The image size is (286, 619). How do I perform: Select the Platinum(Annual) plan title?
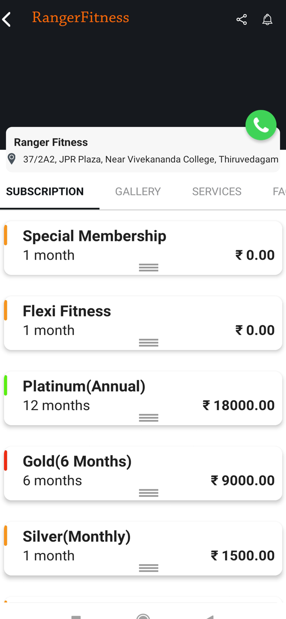pos(84,386)
